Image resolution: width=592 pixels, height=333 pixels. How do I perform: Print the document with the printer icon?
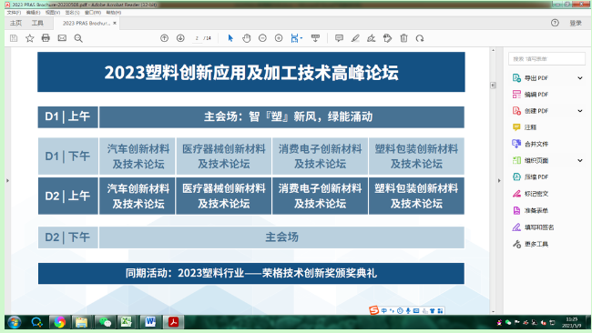tap(46, 38)
